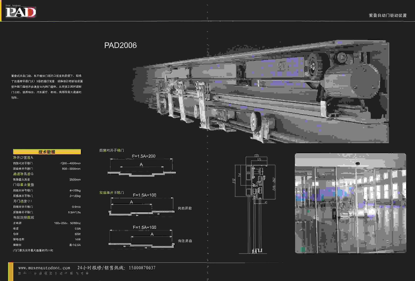Click the header text "重叠自动门驱动装置"
Image resolution: width=415 pixels, height=281 pixels.
(388, 16)
